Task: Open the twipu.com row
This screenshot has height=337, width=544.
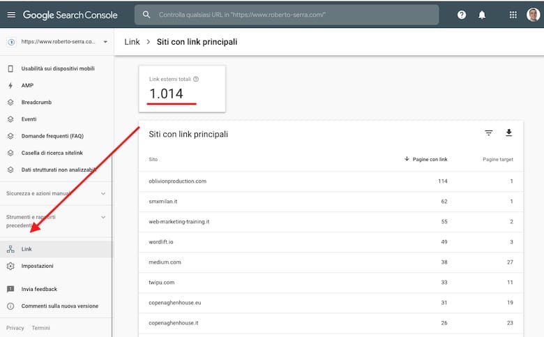Action: 331,282
